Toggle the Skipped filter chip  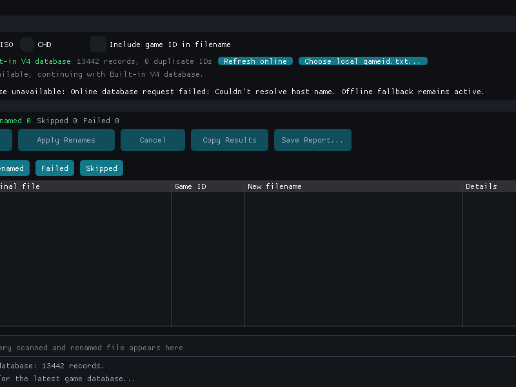tap(101, 168)
